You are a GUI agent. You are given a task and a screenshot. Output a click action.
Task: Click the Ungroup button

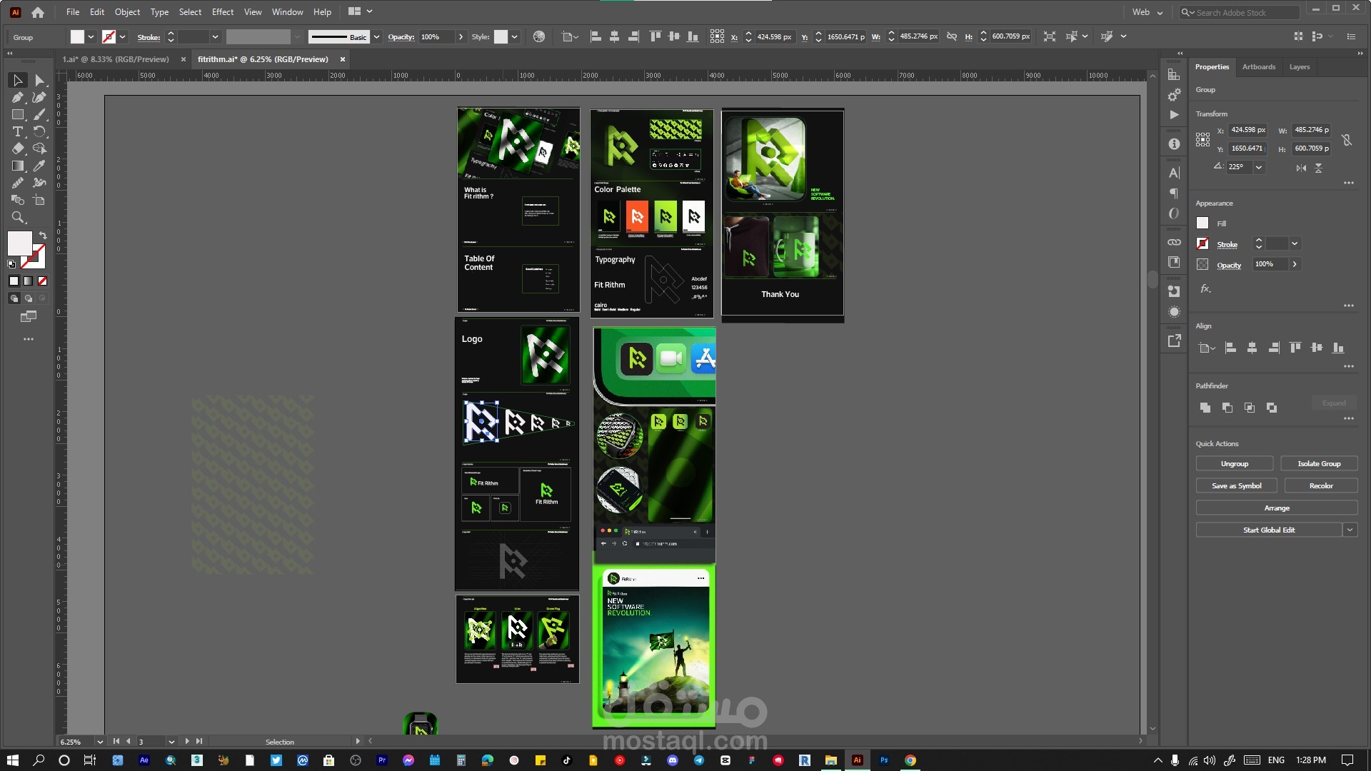[1234, 463]
